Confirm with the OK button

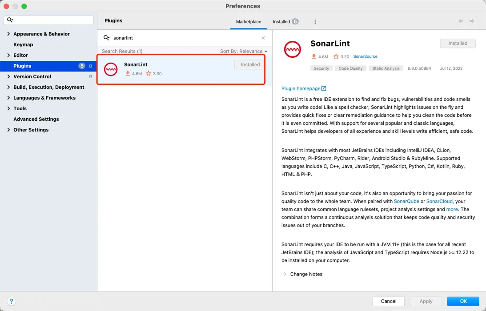463,301
